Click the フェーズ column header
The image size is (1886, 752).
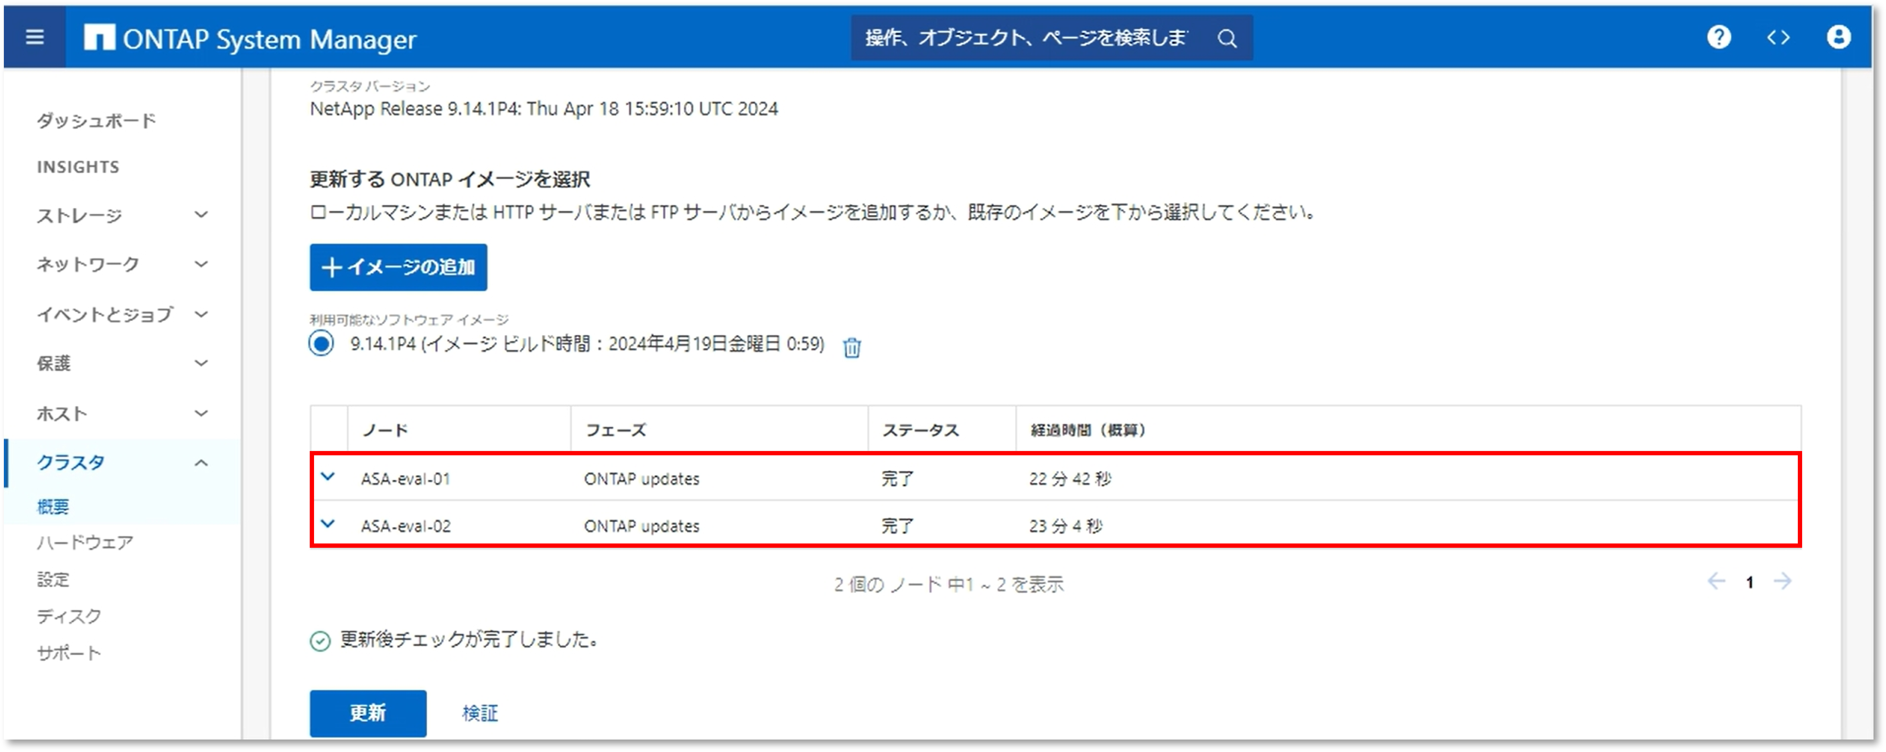coord(616,430)
